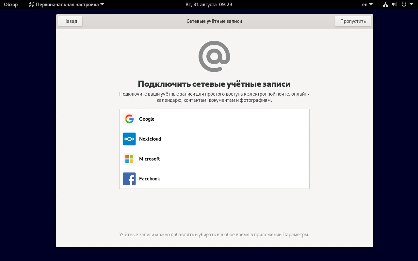418x261 pixels.
Task: Select the Facebook account row
Action: pyautogui.click(x=214, y=179)
